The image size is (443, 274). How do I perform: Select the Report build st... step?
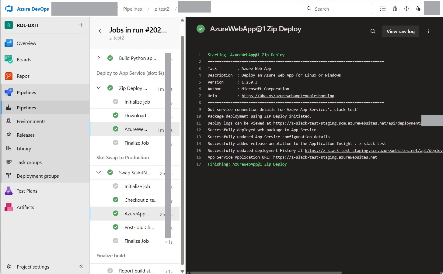(x=134, y=271)
